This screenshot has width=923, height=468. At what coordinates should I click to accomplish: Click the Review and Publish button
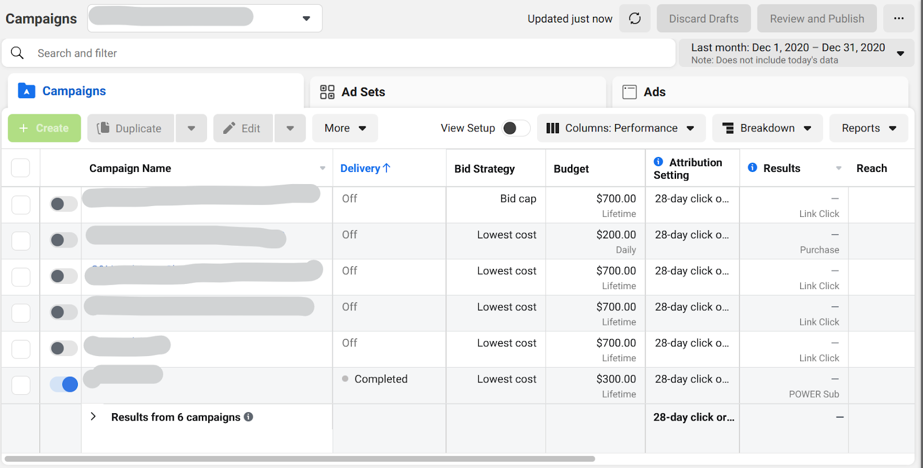coord(816,18)
